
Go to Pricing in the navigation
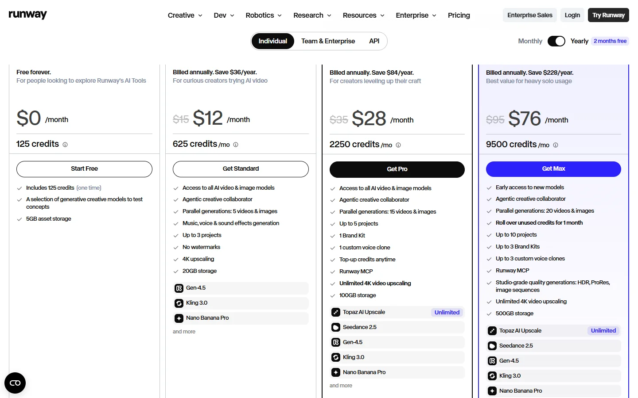459,15
